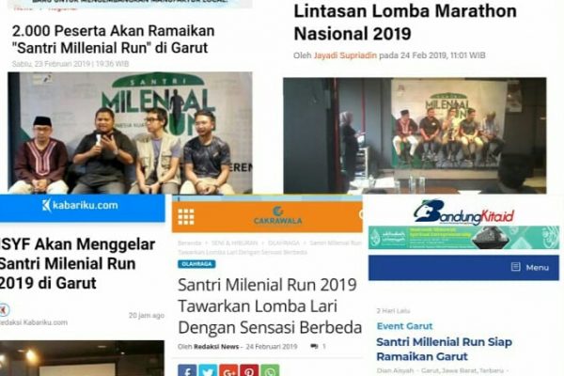Screen dimensions: 564x376
Task: Open the wide stage photo of the panel
Action: point(415,135)
